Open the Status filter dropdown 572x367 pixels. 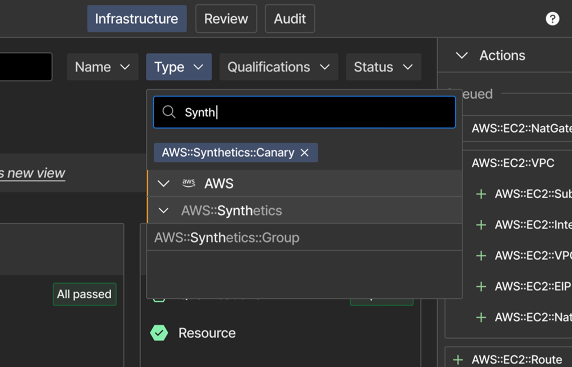[383, 67]
